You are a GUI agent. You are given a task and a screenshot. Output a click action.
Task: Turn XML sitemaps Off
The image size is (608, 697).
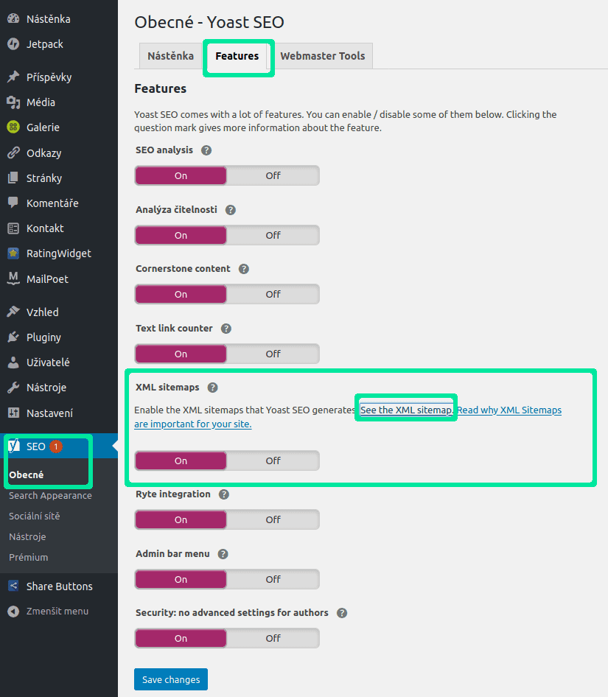pyautogui.click(x=273, y=460)
